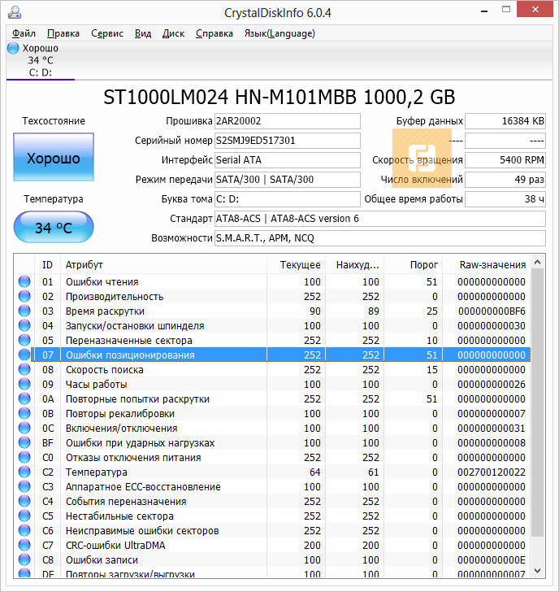Click the Порог column header
Screen dimensions: 559x592
(x=413, y=264)
